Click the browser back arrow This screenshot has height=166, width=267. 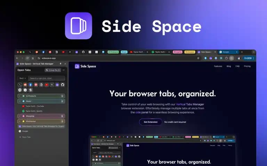coord(17,58)
